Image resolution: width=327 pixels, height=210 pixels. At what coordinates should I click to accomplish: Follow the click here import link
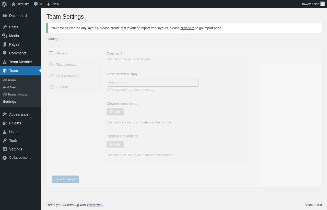[188, 28]
